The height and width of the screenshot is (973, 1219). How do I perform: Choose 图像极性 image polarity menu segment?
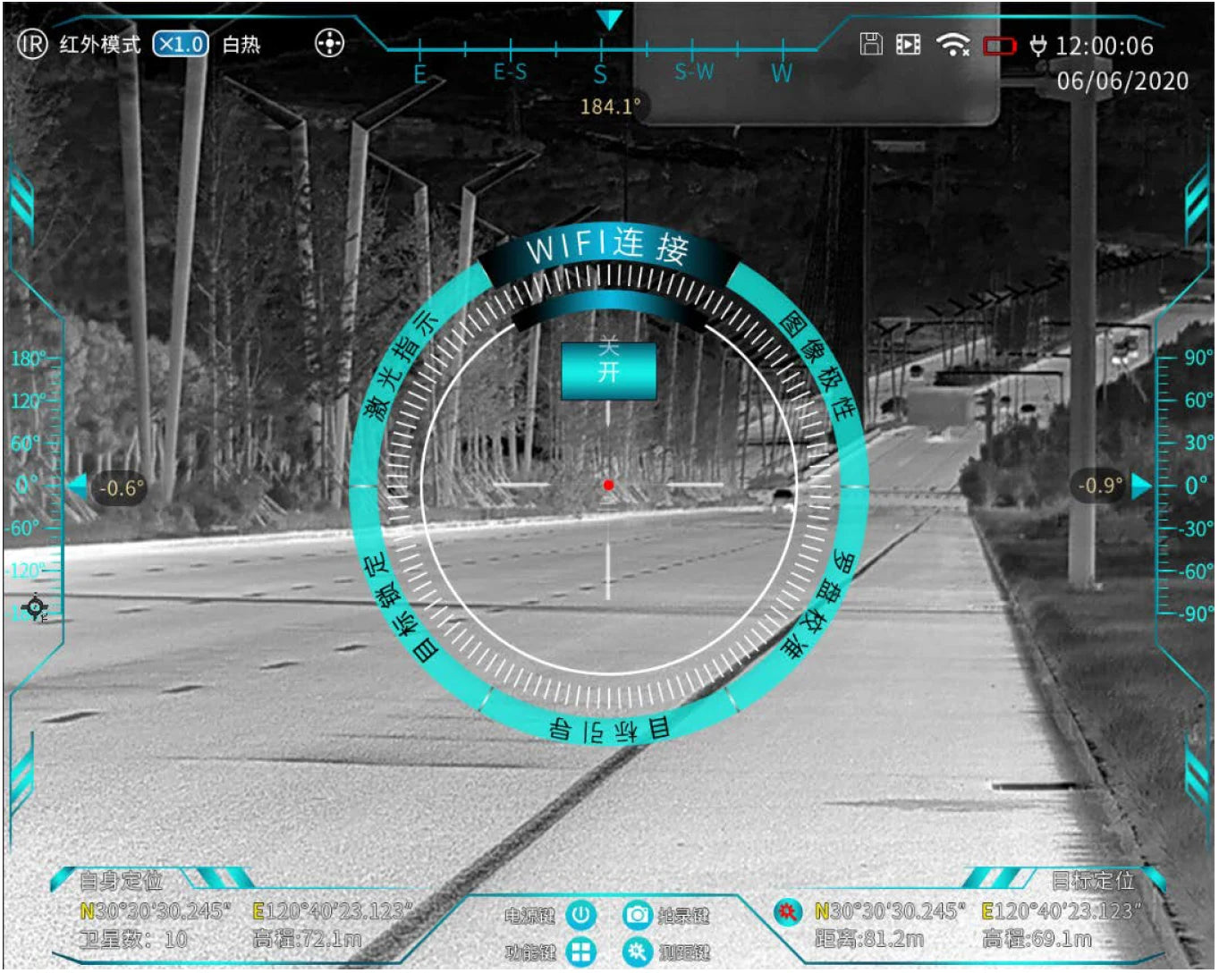pos(817,366)
